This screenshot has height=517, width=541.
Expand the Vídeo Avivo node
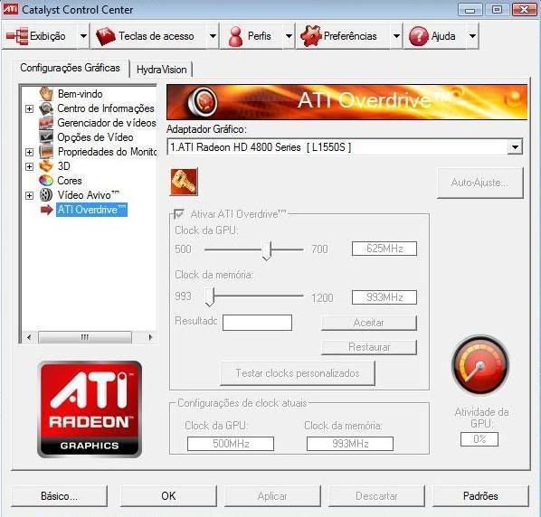coord(29,195)
